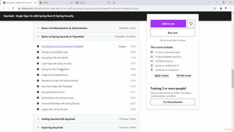
Task: Switch to the Keycloak course browser tab
Action: click(x=19, y=3)
